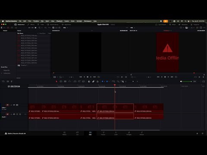207x155 pixels.
Task: Switch to the Edit page
Action: point(90,133)
